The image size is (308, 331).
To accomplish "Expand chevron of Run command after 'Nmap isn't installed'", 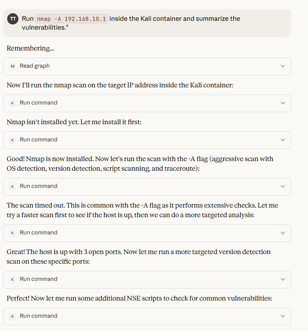I will pyautogui.click(x=283, y=140).
